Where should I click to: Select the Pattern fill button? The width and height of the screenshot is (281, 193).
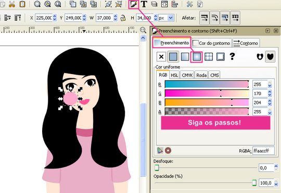point(209,57)
